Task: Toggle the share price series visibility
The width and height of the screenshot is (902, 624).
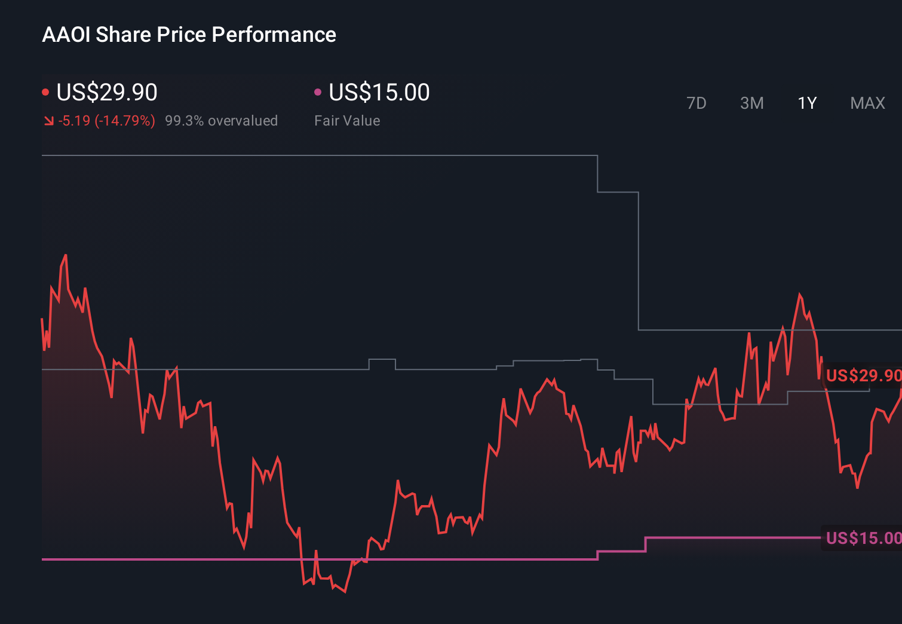Action: pyautogui.click(x=106, y=93)
